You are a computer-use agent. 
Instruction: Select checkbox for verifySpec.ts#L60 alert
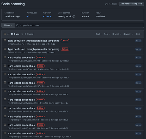tap(5, 91)
